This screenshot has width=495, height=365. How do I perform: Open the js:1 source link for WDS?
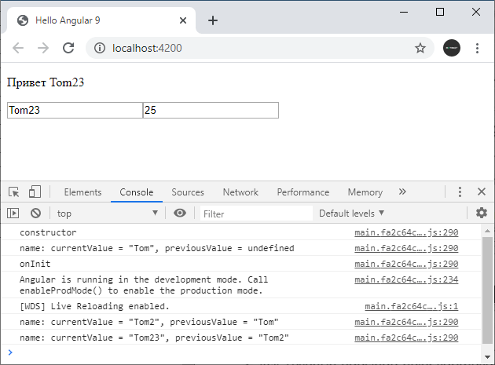tap(411, 306)
